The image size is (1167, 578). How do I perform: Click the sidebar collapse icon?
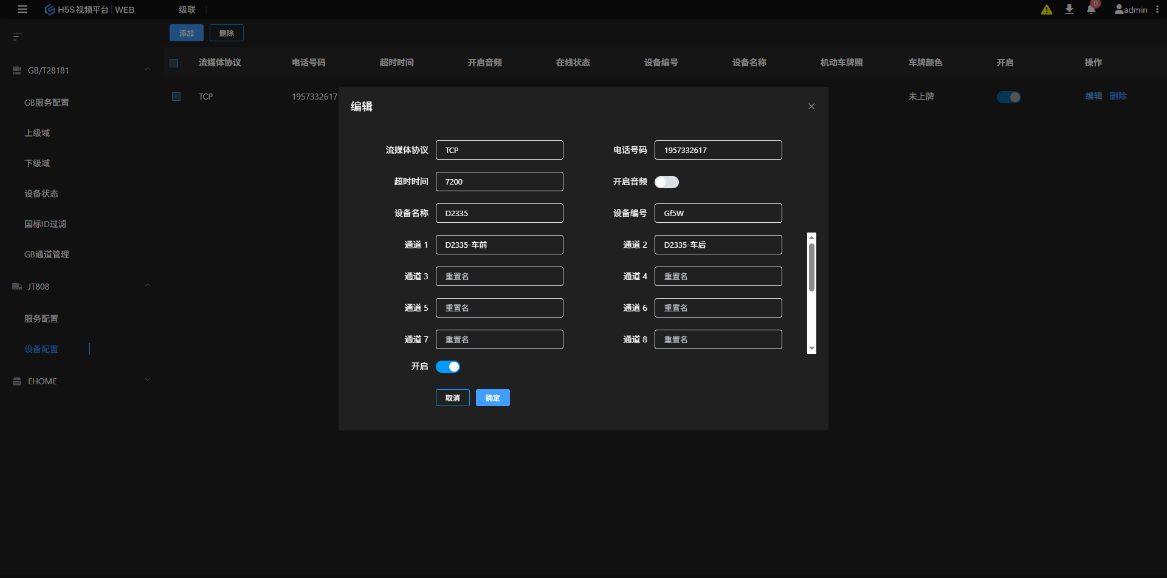(18, 36)
